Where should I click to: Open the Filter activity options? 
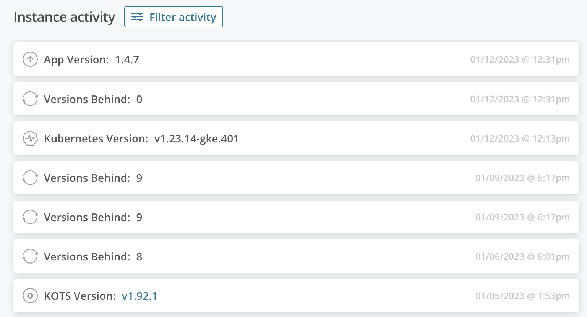(x=174, y=17)
